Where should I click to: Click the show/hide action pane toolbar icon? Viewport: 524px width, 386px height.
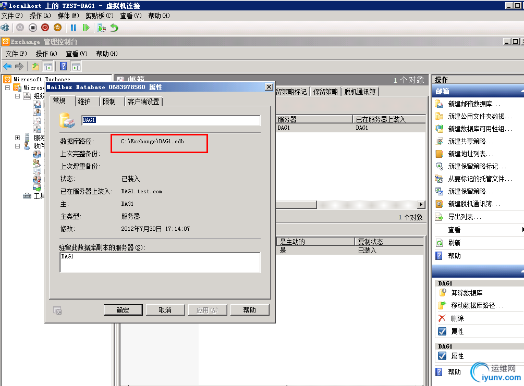76,67
